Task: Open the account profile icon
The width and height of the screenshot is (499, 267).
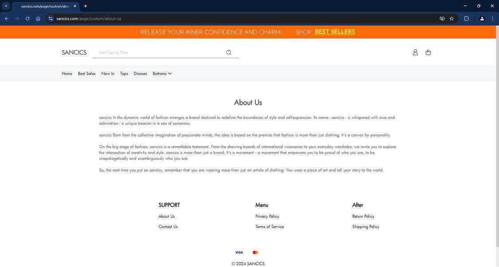Action: (x=415, y=52)
